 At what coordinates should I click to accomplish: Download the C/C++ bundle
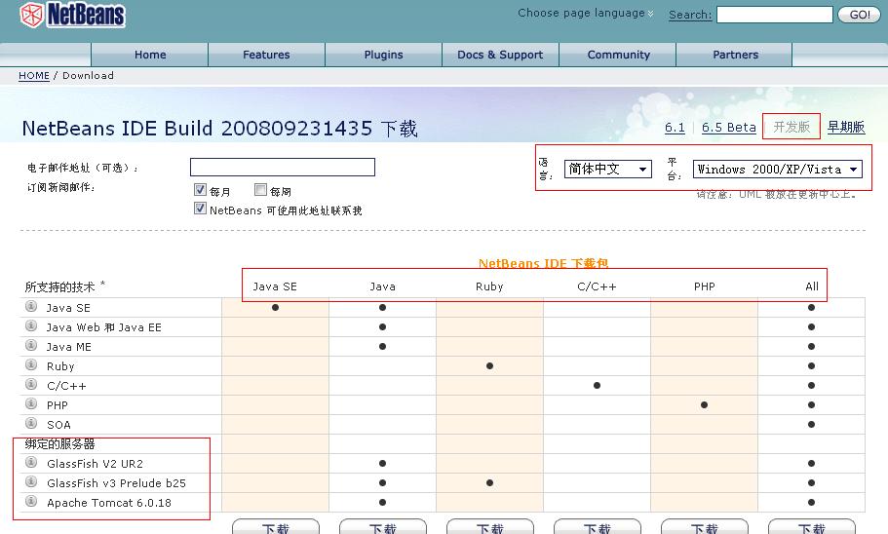tap(597, 527)
